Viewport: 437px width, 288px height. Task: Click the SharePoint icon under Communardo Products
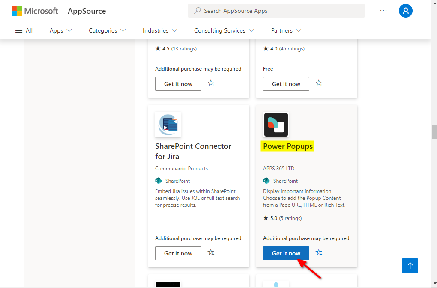coord(159,181)
